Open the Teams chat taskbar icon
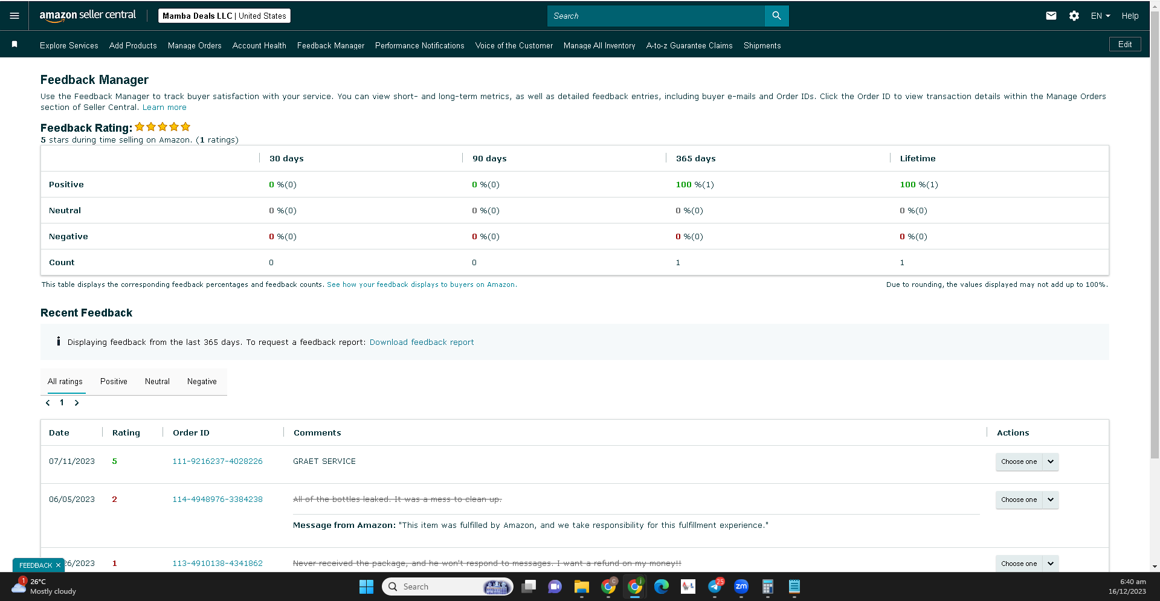 [x=555, y=587]
